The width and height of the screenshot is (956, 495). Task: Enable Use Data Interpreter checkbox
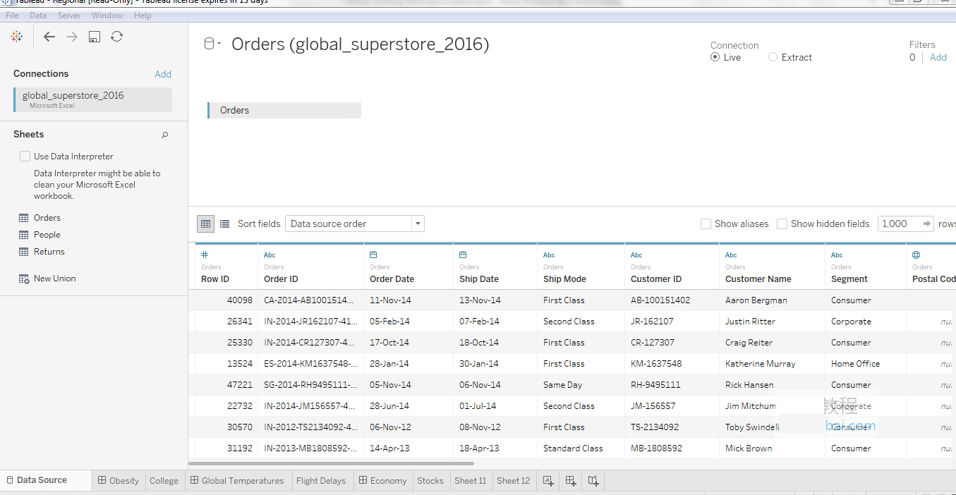click(x=25, y=157)
